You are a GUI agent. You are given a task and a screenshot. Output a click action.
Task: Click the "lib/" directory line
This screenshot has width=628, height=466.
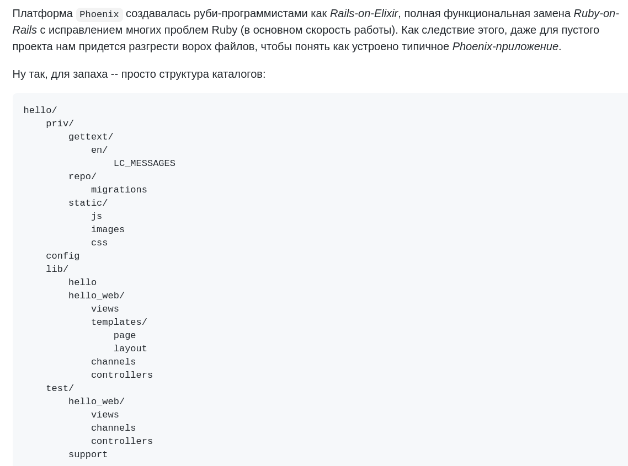[57, 269]
